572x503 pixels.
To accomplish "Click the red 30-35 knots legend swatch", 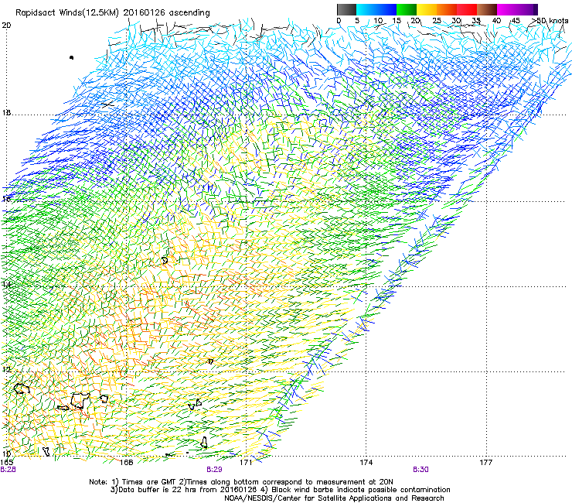I will [x=467, y=9].
